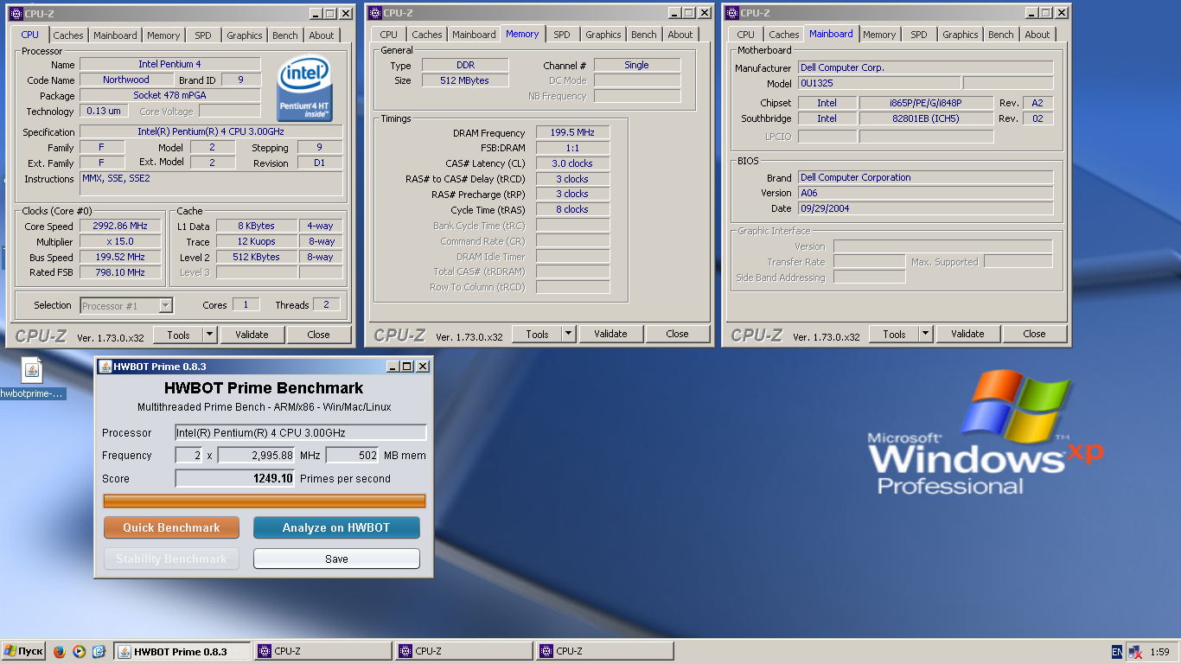Click Validate in CPU-Z Memory window
1181x664 pixels.
click(x=610, y=334)
